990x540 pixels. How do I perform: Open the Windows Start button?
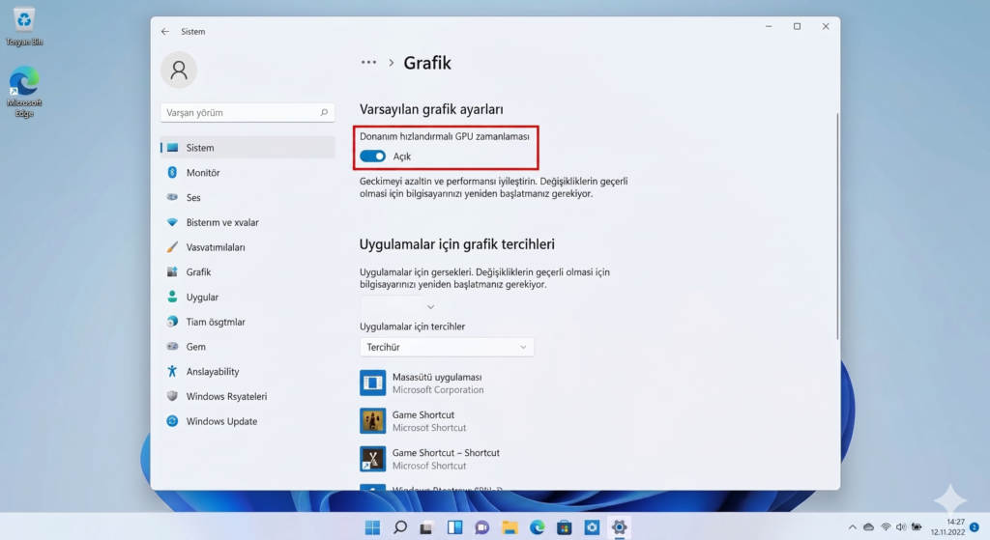pyautogui.click(x=372, y=527)
